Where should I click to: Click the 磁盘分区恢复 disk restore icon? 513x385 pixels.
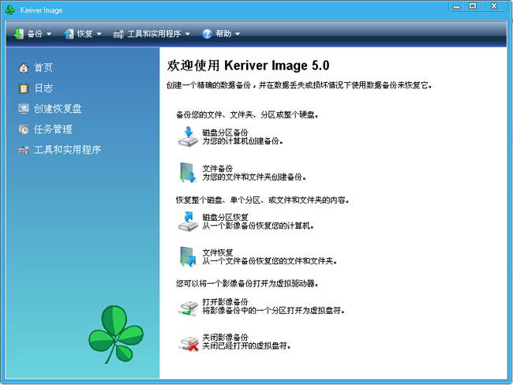pos(188,222)
